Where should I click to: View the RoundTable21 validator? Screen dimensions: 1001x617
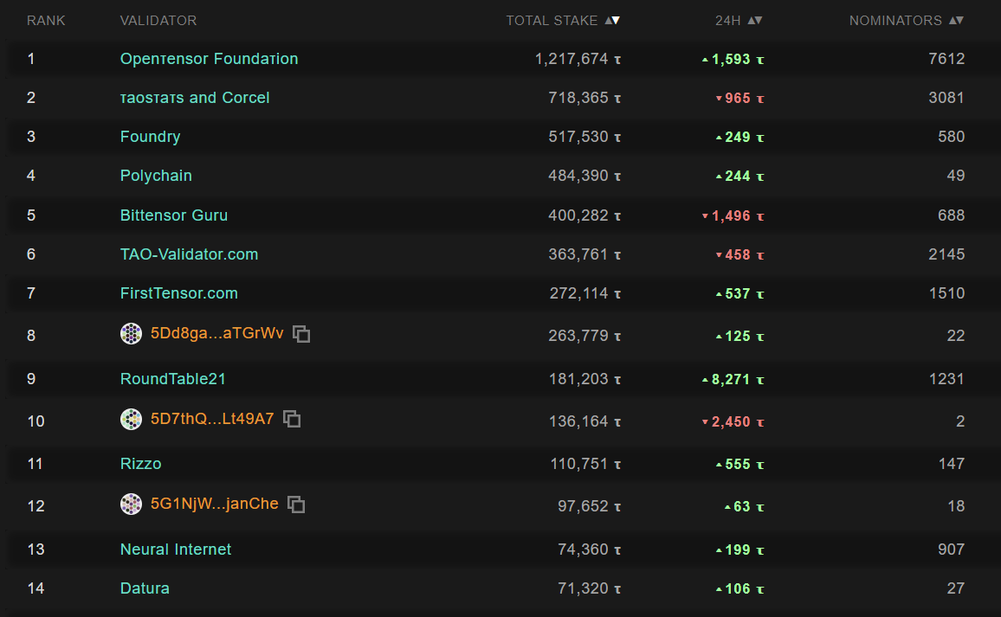click(x=173, y=379)
